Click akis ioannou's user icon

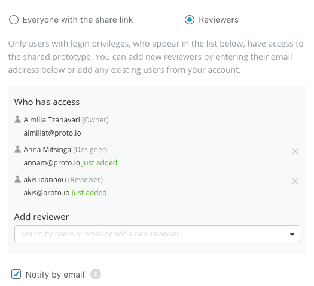pyautogui.click(x=17, y=179)
